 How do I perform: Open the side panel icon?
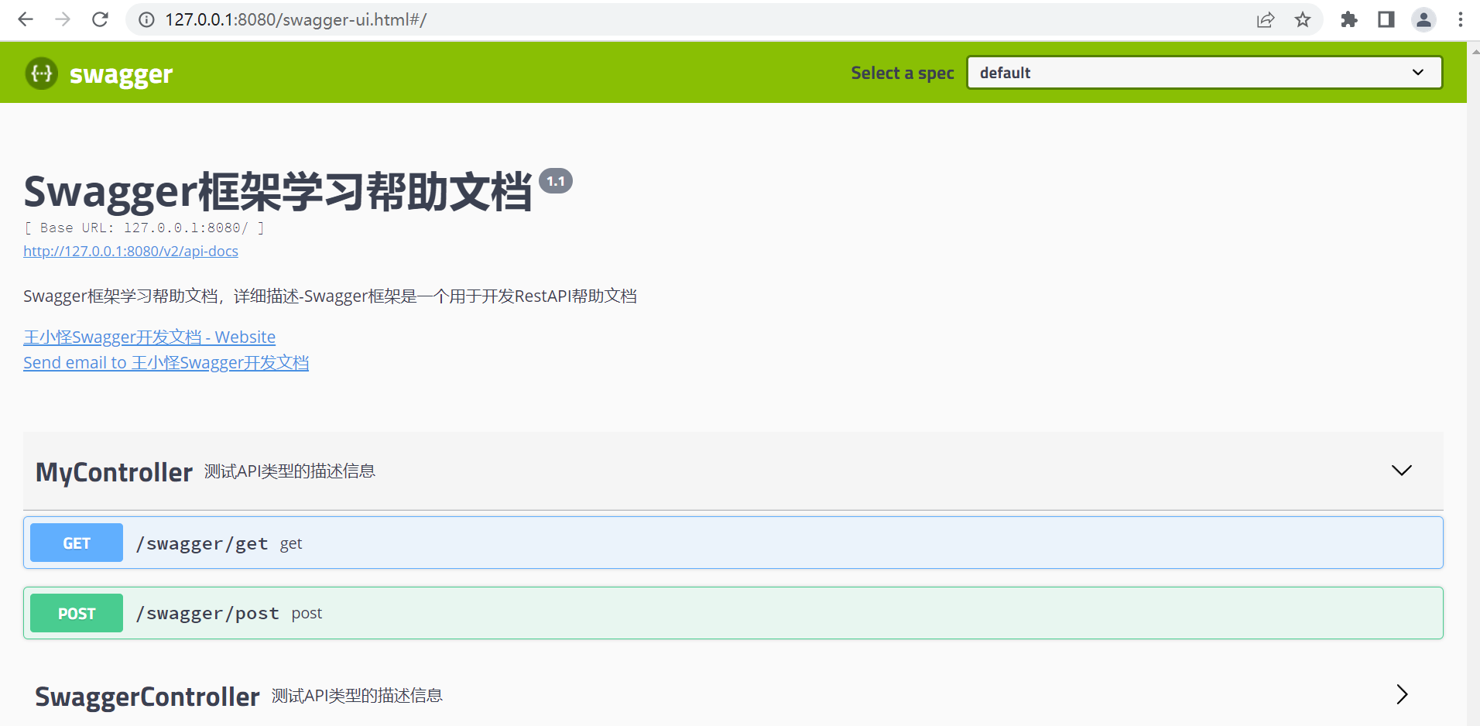[x=1386, y=19]
